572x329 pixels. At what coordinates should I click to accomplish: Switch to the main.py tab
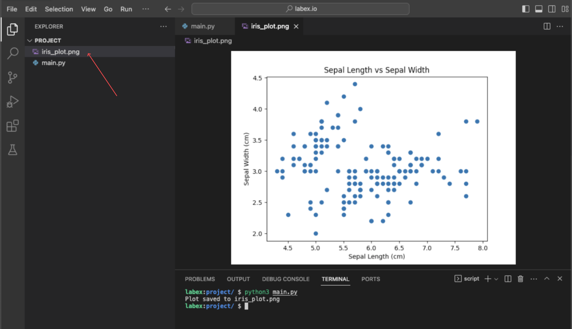click(202, 26)
